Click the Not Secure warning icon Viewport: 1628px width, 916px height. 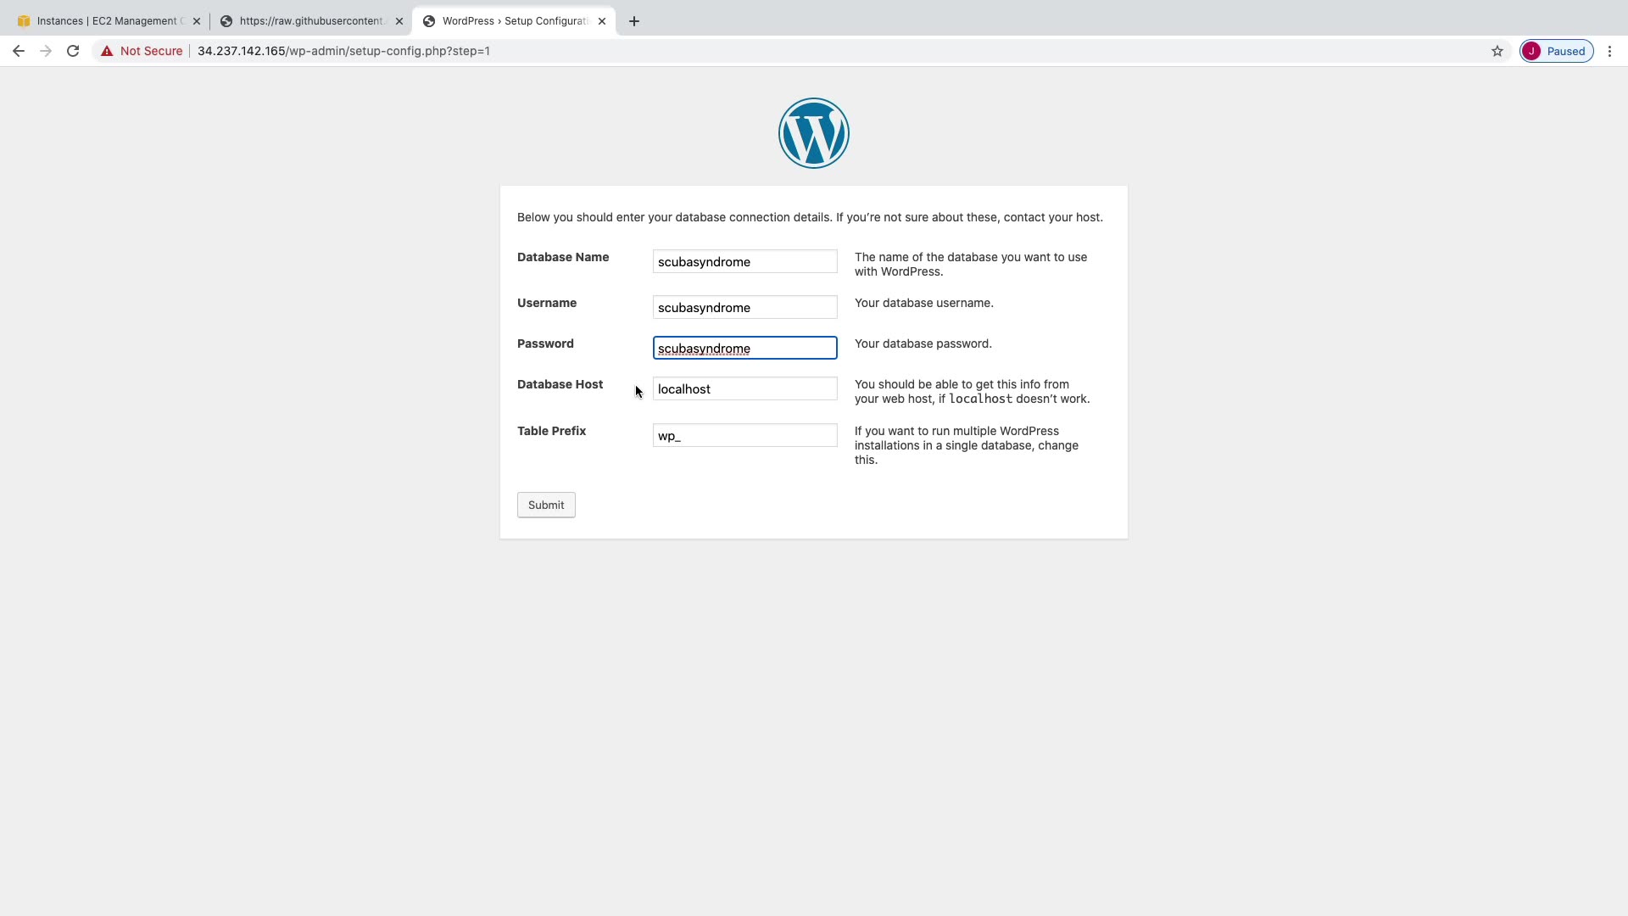pos(107,51)
